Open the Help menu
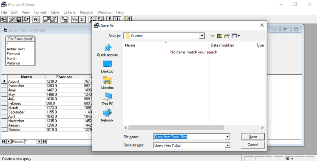Screen dimensions: 317x161 (x=120, y=12)
